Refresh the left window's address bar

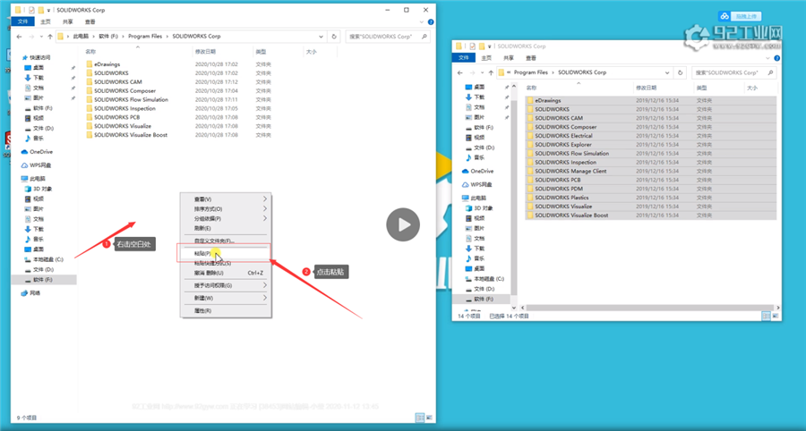pos(334,37)
